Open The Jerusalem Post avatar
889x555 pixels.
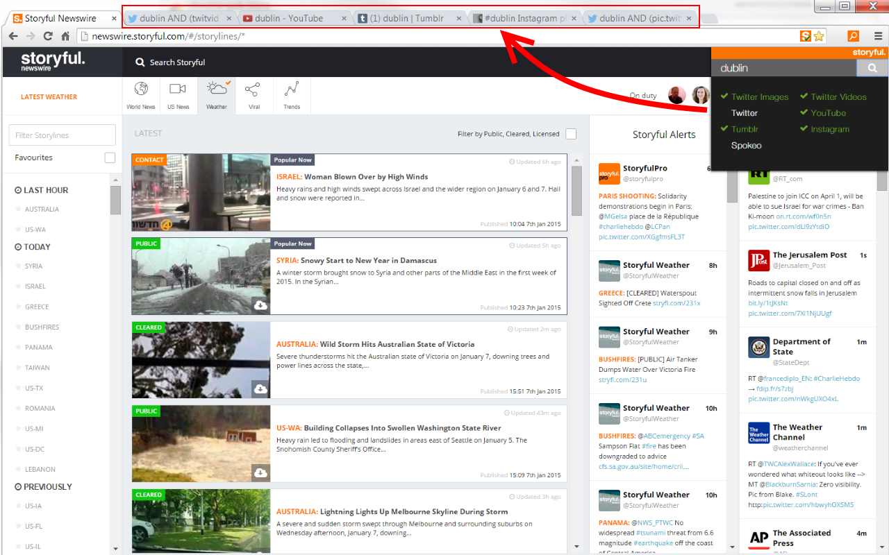pos(758,261)
